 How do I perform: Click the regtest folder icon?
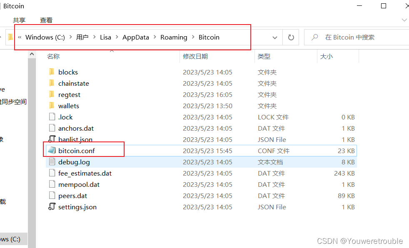52,94
